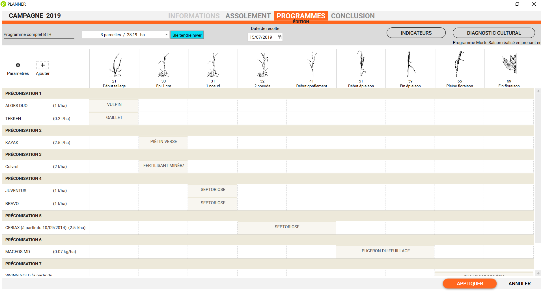The width and height of the screenshot is (543, 291).
Task: Open the Paramètres gear icon
Action: coord(18,65)
